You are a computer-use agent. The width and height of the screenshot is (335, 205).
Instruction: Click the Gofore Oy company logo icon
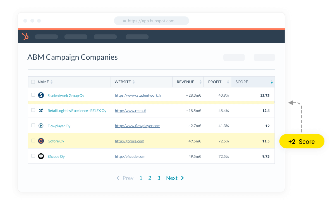(x=41, y=141)
